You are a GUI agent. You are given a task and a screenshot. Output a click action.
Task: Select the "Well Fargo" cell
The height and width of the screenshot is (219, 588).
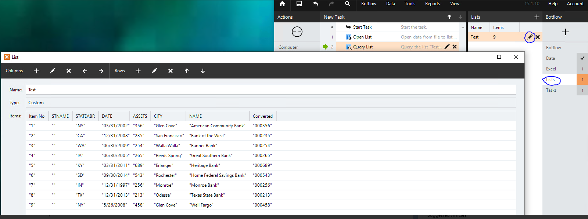[x=201, y=205]
